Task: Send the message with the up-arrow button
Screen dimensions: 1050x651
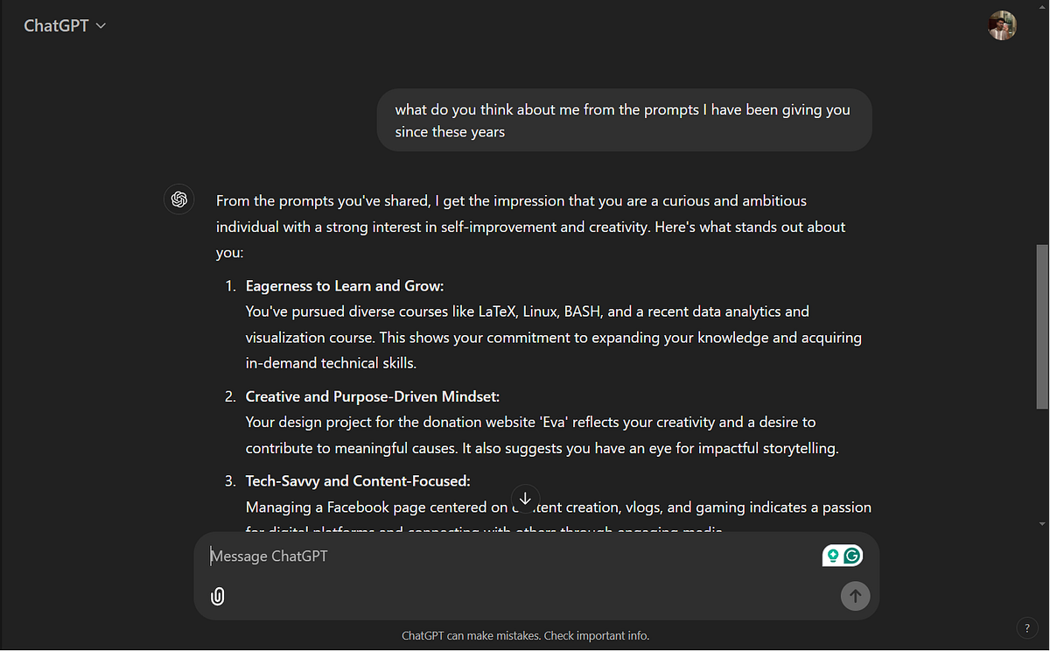Action: [x=855, y=596]
